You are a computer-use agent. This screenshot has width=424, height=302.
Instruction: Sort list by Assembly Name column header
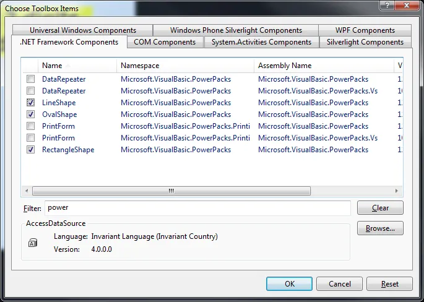coord(324,66)
